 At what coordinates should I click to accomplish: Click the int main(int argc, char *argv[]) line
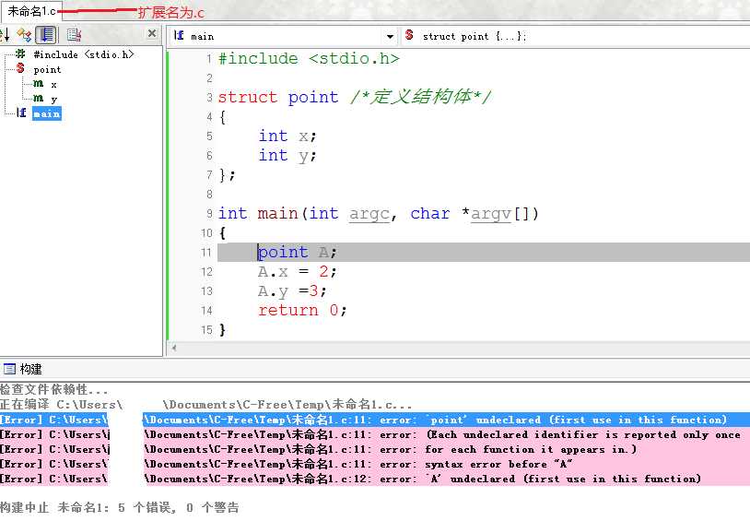coord(379,214)
